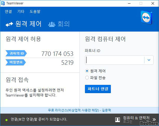Click the 로그인 text in status bar

coord(128,121)
